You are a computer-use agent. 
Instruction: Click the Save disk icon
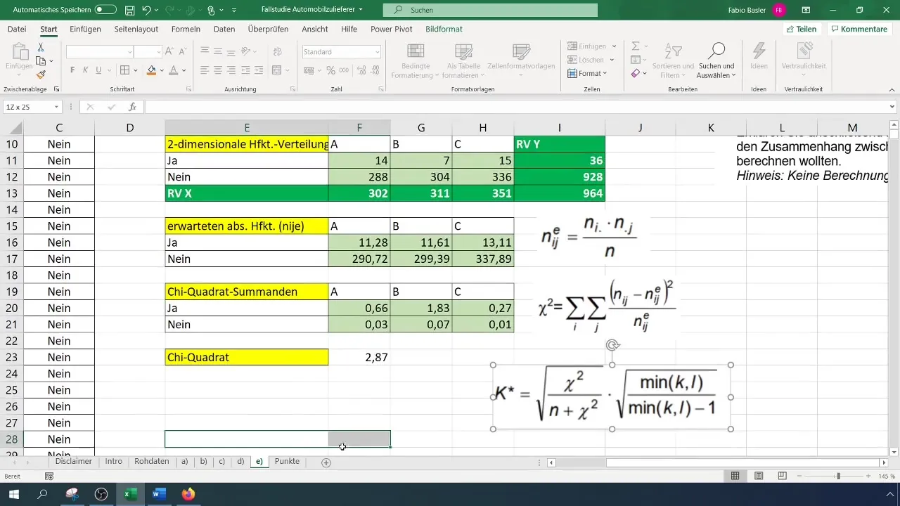click(129, 11)
